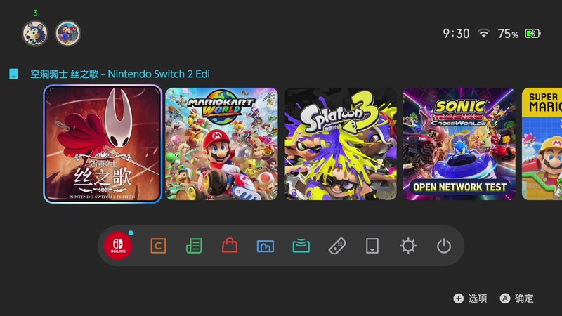Open System Settings via the gear icon

[408, 246]
